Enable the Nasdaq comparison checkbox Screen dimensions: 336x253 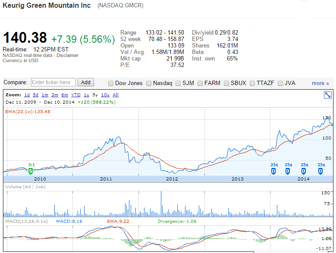tap(149, 83)
